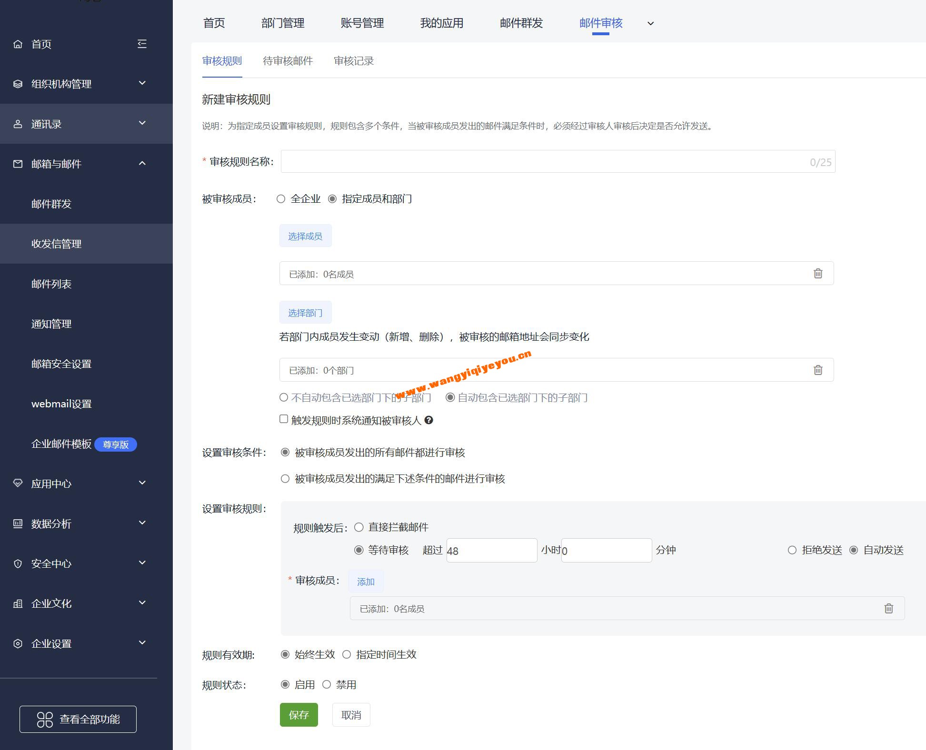Click the 企业设置 gear icon
This screenshot has width=926, height=750.
(x=18, y=643)
